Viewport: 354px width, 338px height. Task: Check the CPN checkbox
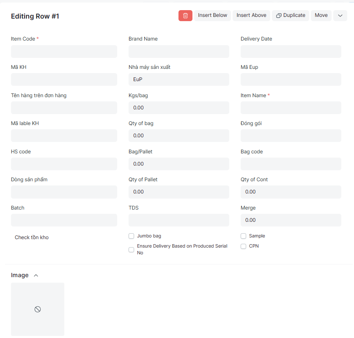(244, 246)
